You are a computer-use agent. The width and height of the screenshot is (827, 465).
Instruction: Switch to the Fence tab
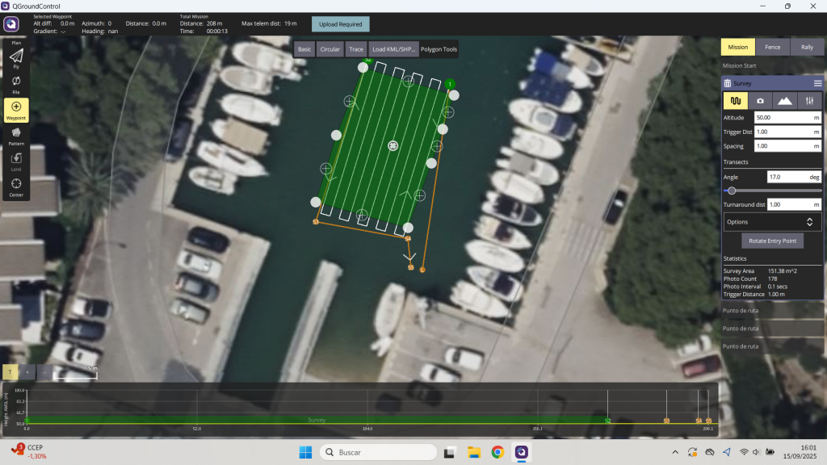pos(772,47)
